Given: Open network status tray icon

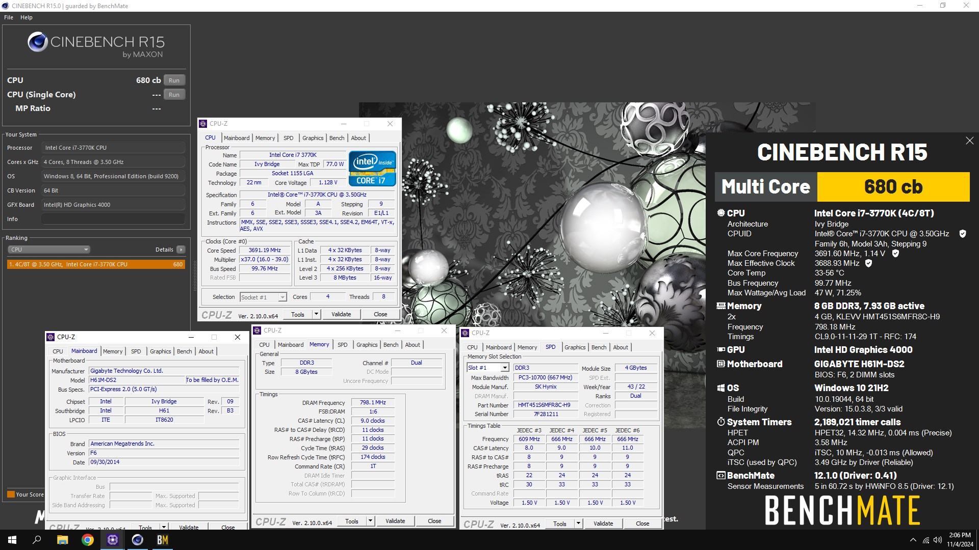Looking at the screenshot, I should [925, 540].
